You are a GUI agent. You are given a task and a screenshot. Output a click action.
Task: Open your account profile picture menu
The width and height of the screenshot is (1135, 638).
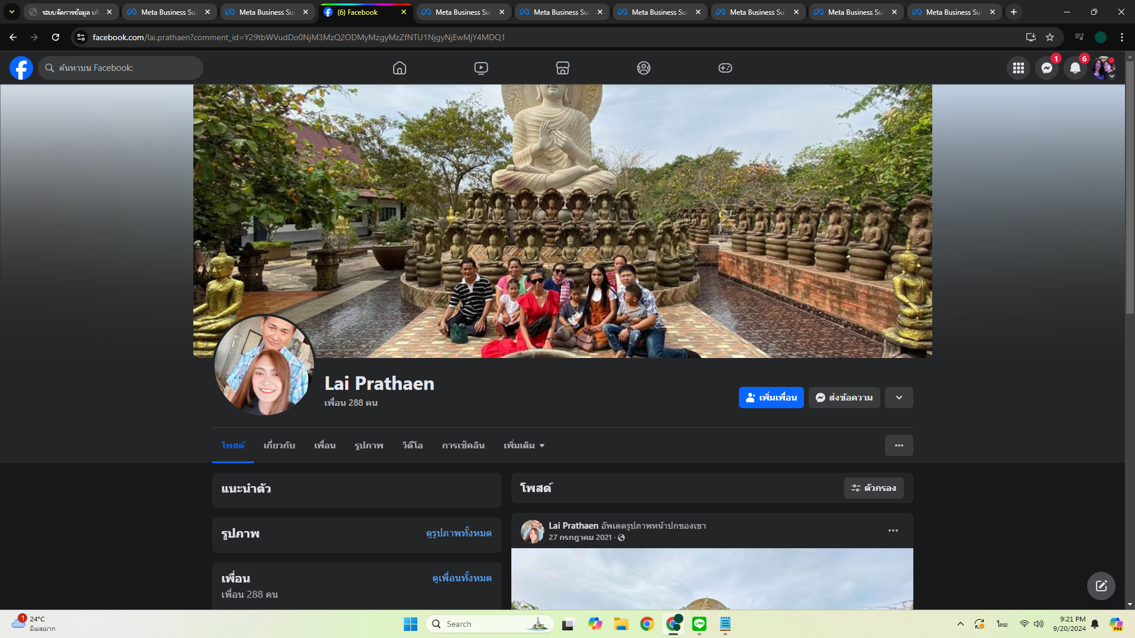click(x=1103, y=68)
